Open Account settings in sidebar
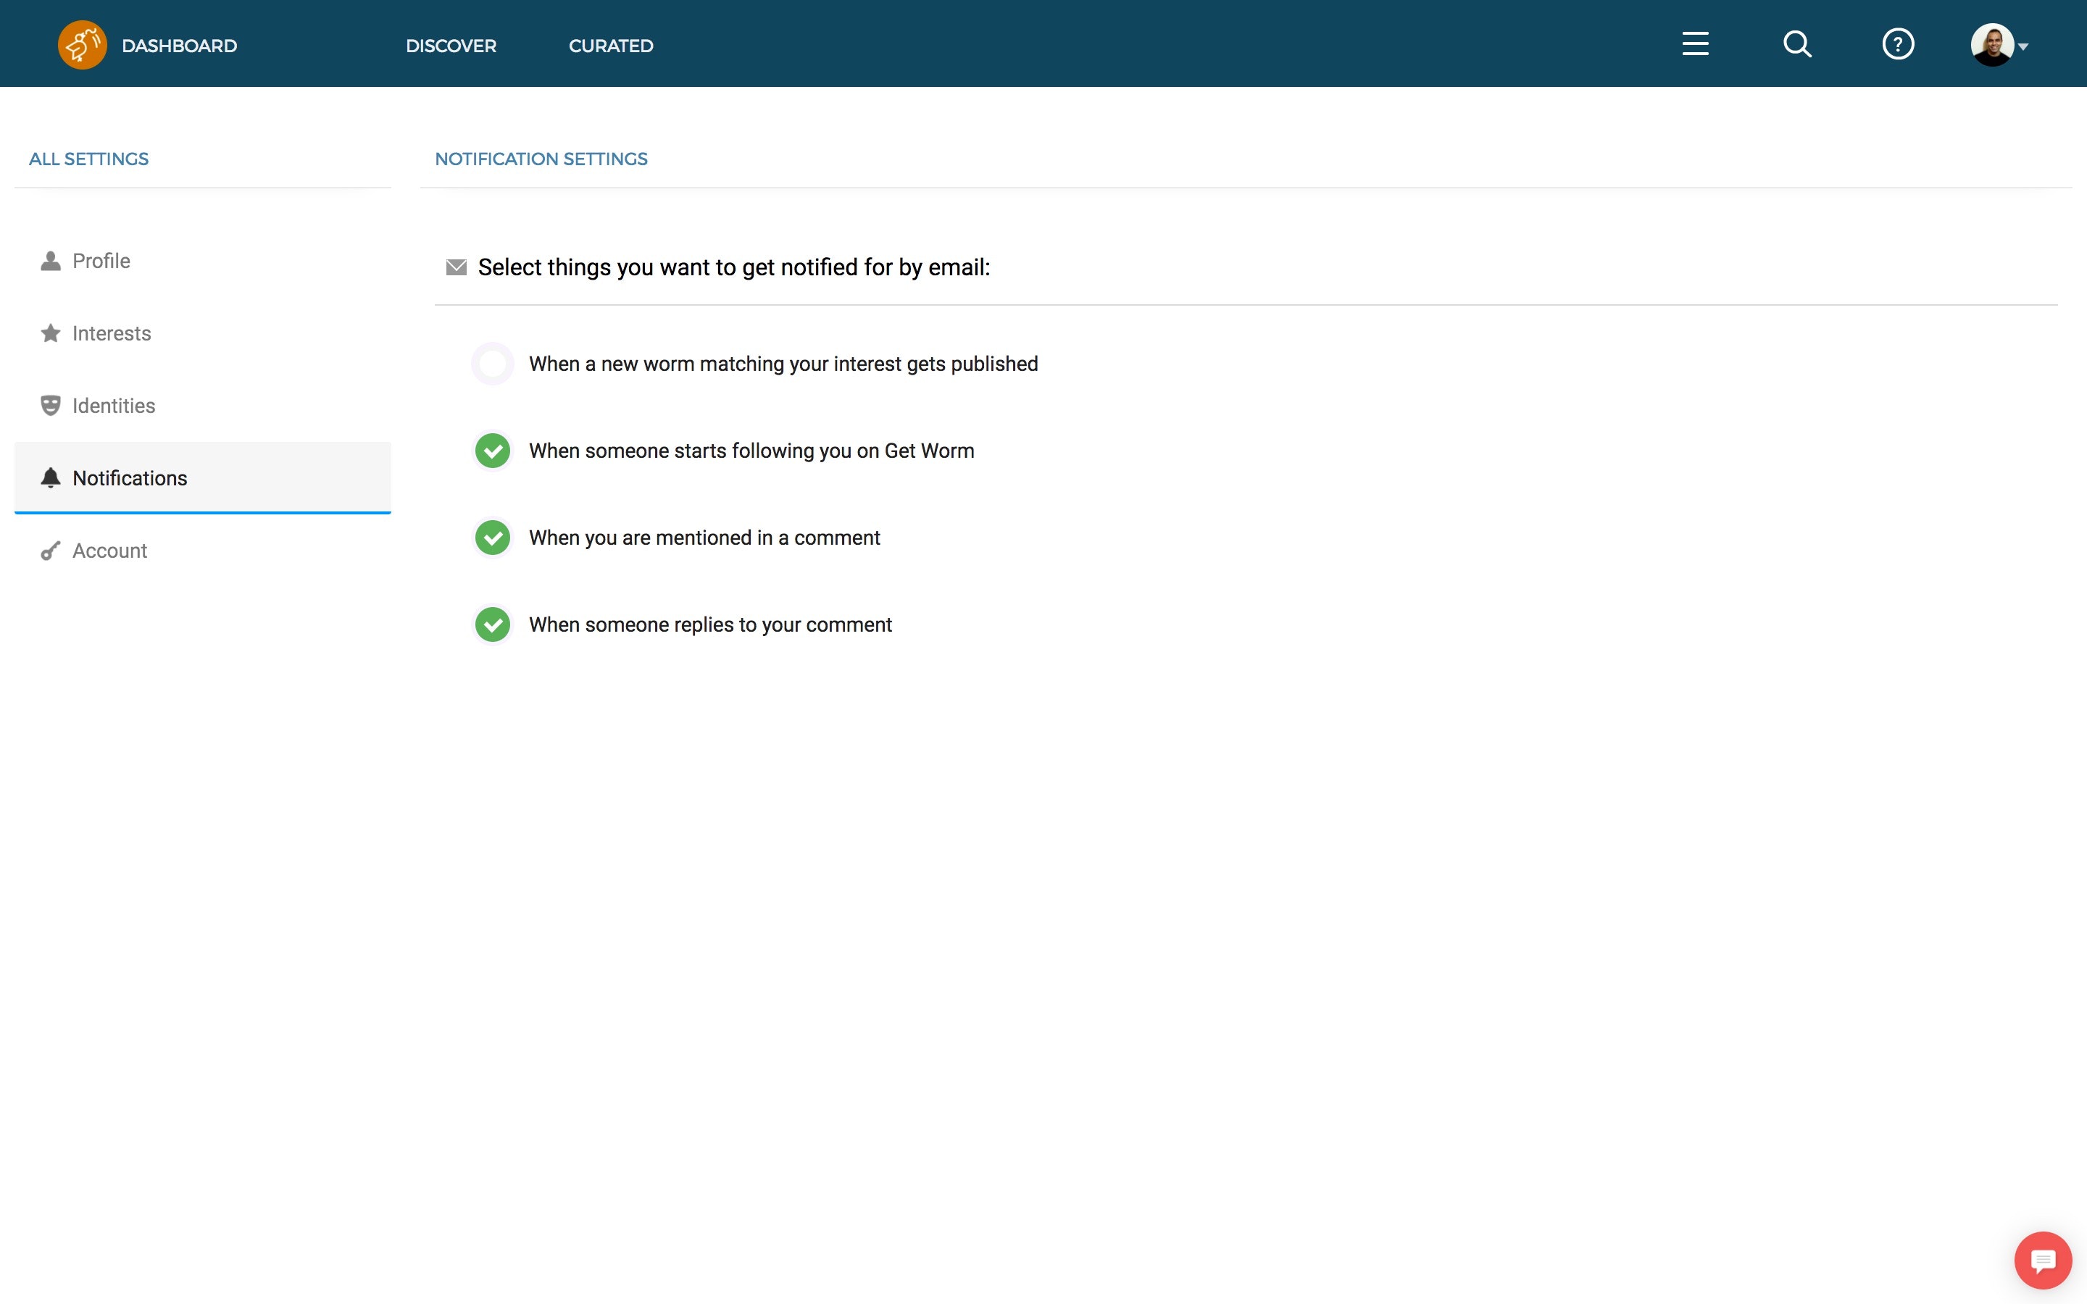Screen dimensions: 2087x1304 click(109, 551)
